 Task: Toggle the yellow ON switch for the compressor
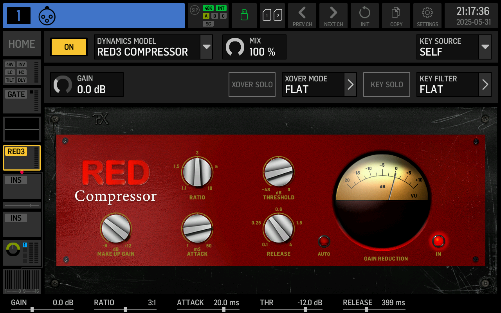point(68,47)
